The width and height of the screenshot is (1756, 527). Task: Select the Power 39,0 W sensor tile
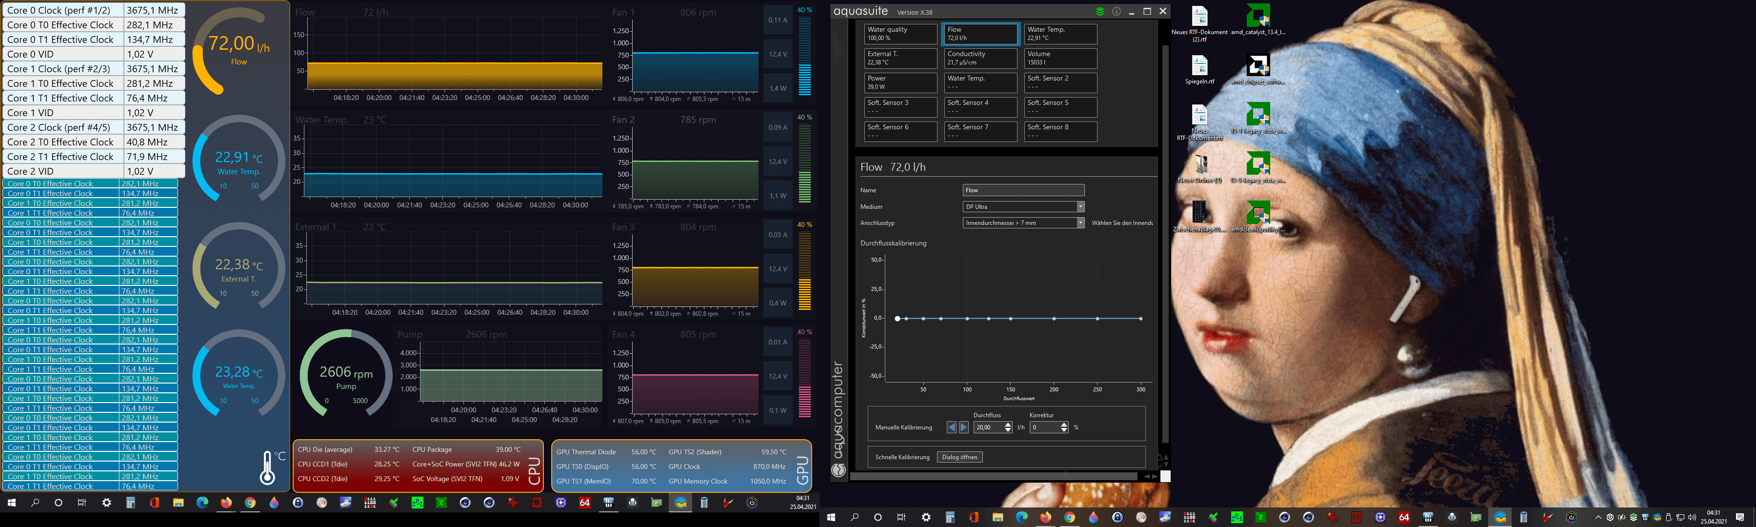(900, 82)
